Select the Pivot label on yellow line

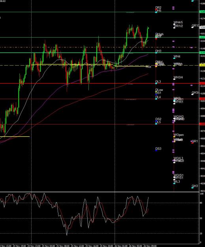click(x=148, y=67)
